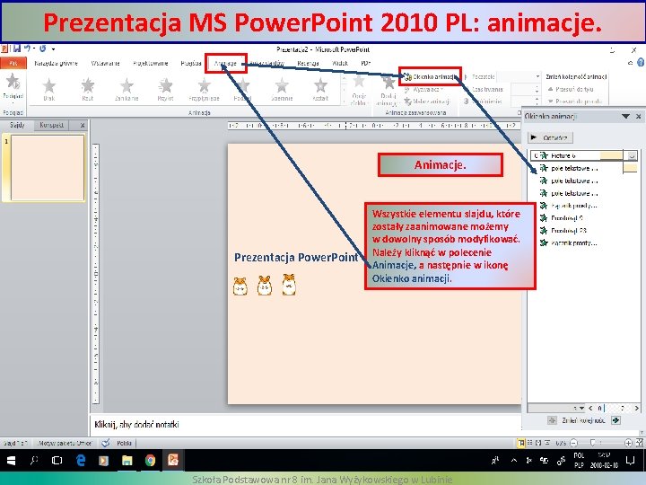Select the Brak animation star
646x485 pixels.
click(x=49, y=89)
